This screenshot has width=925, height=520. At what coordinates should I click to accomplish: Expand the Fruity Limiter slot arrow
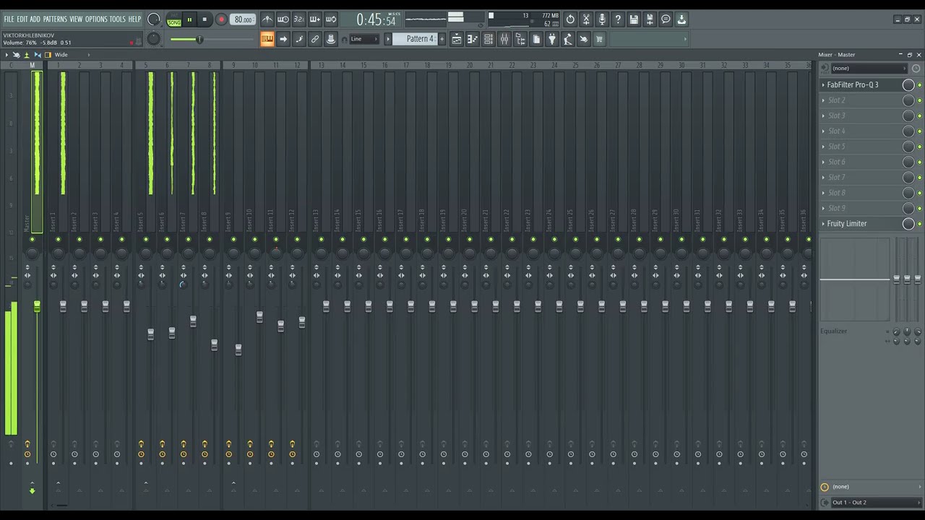[823, 224]
